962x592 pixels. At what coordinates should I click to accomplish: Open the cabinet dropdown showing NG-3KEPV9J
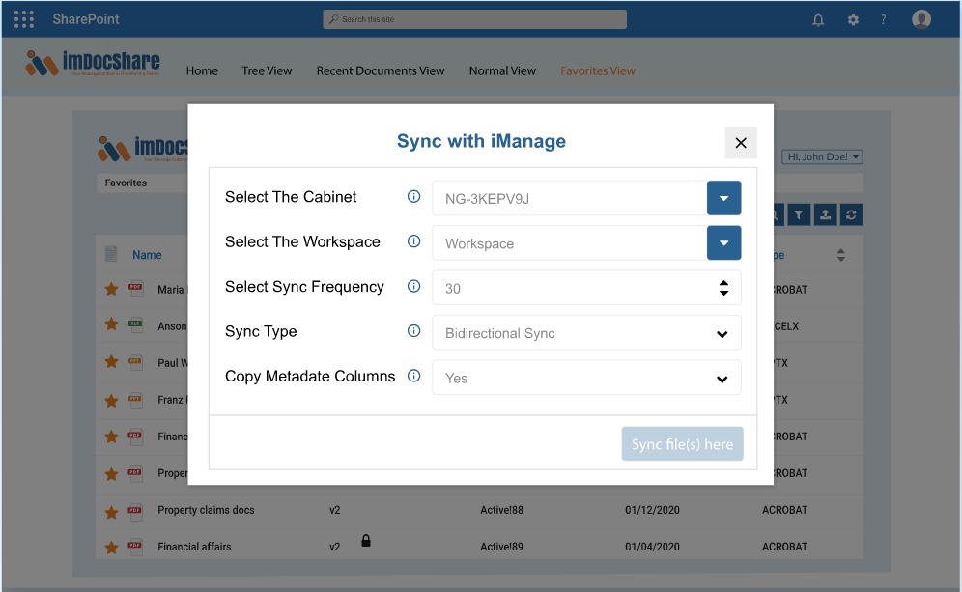click(x=723, y=197)
